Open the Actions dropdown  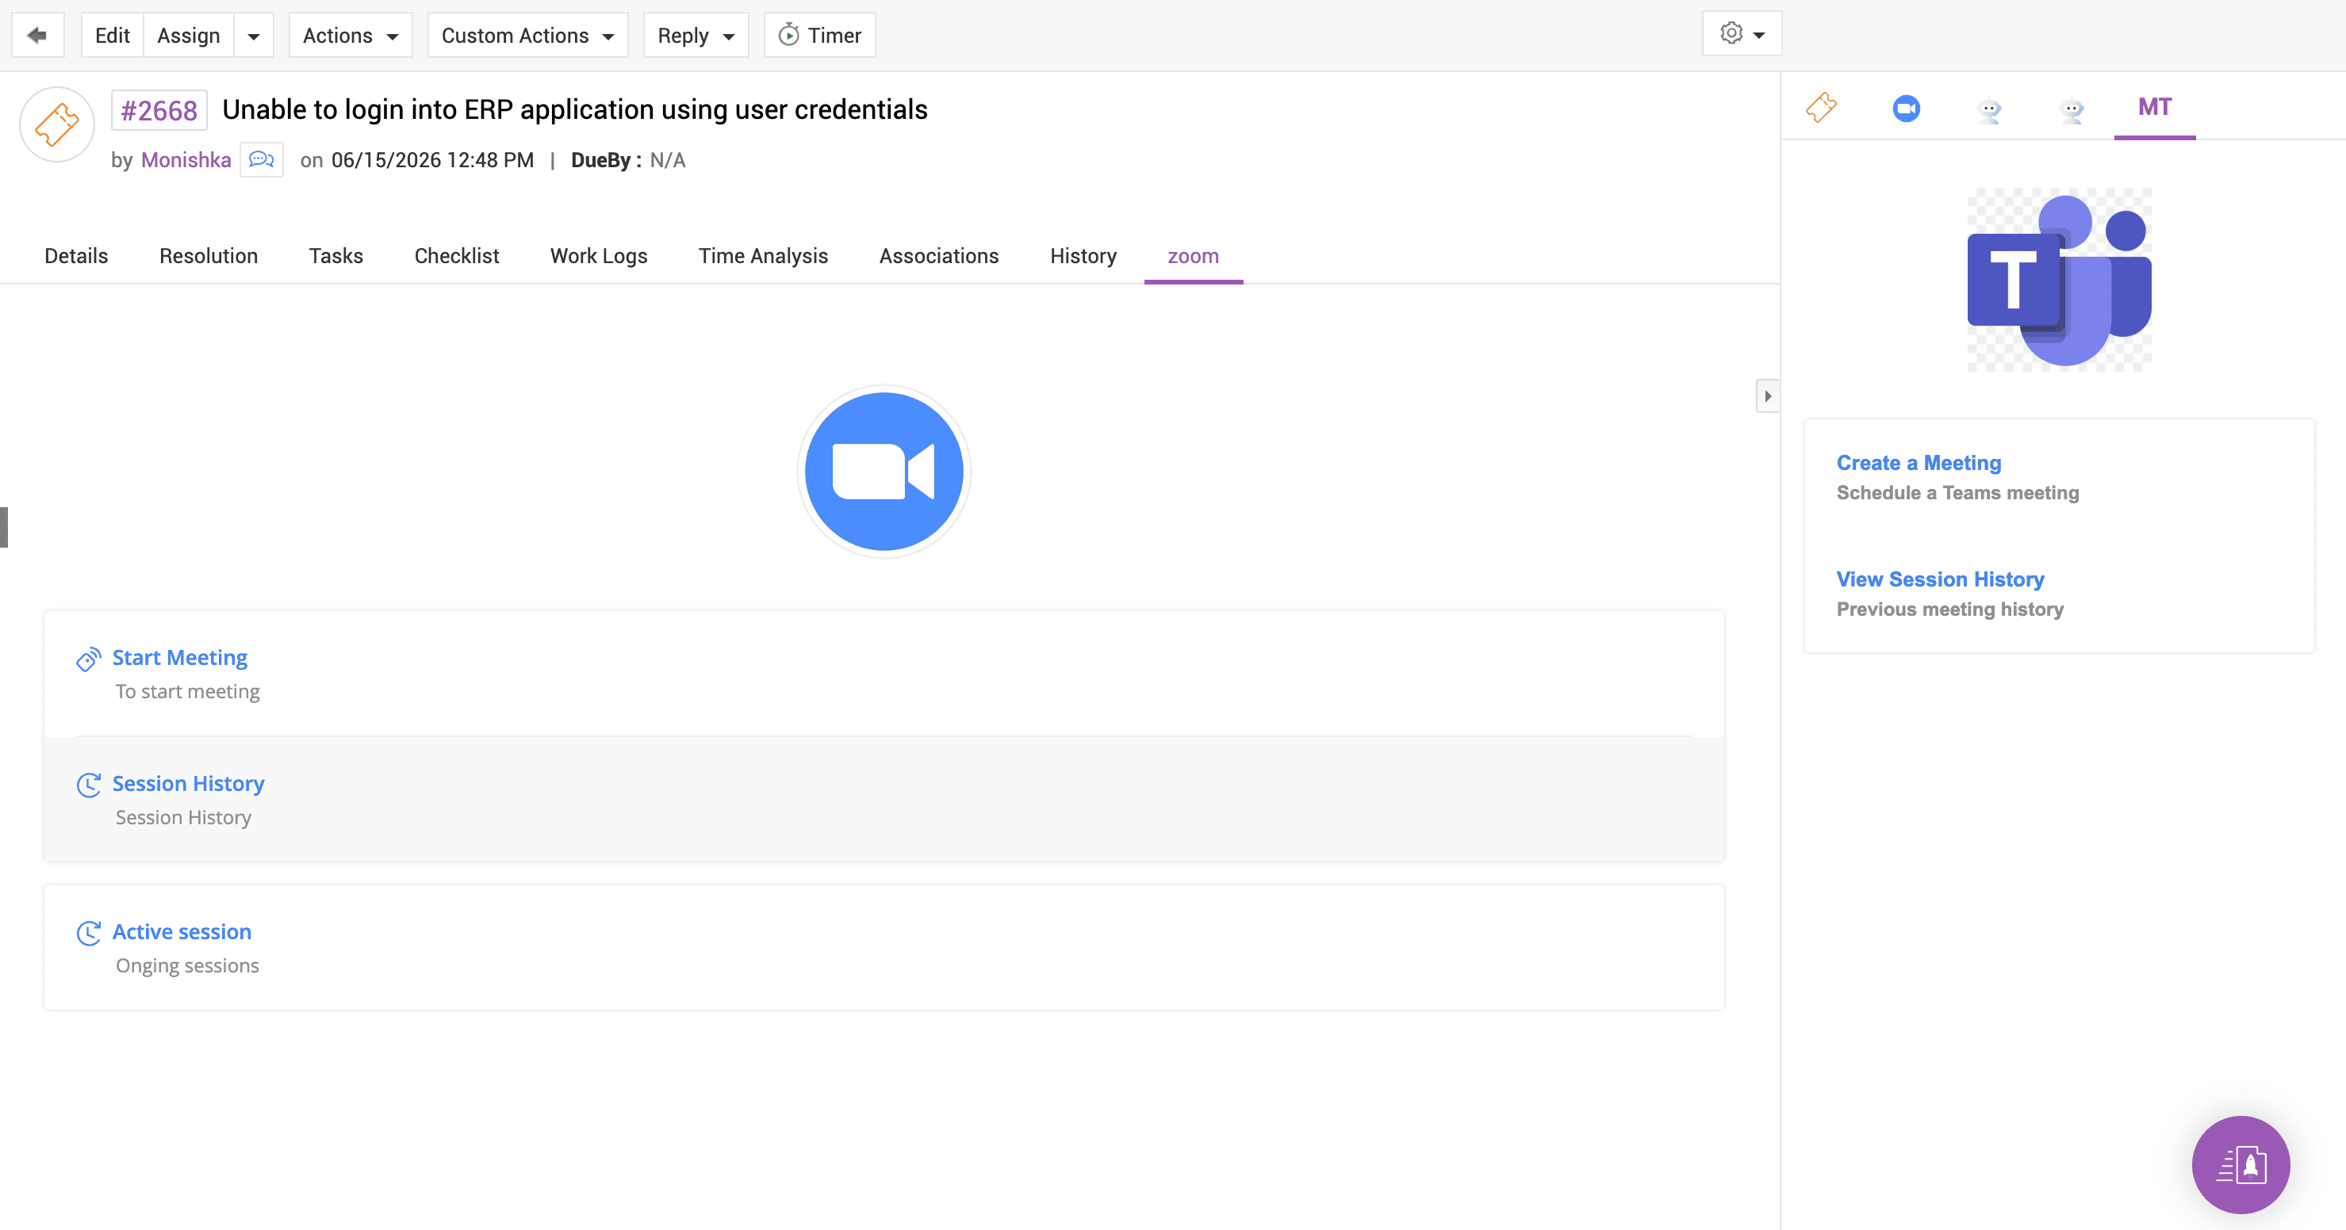(351, 36)
